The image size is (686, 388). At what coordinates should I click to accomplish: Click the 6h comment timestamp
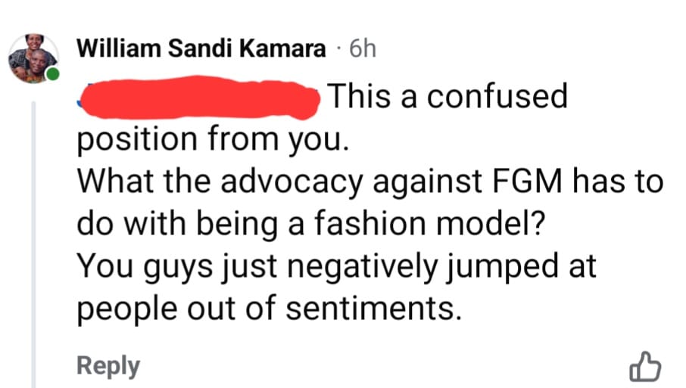point(362,50)
